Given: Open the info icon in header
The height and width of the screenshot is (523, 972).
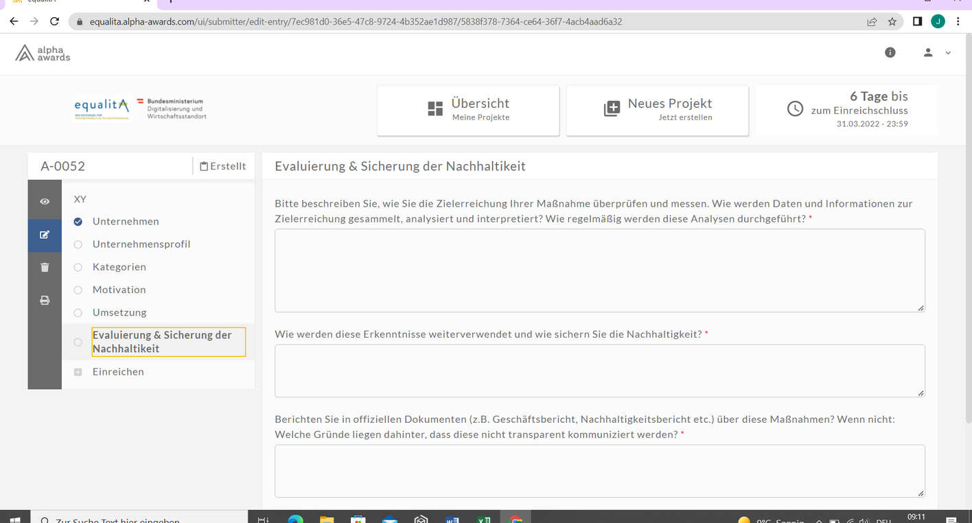Looking at the screenshot, I should 890,52.
